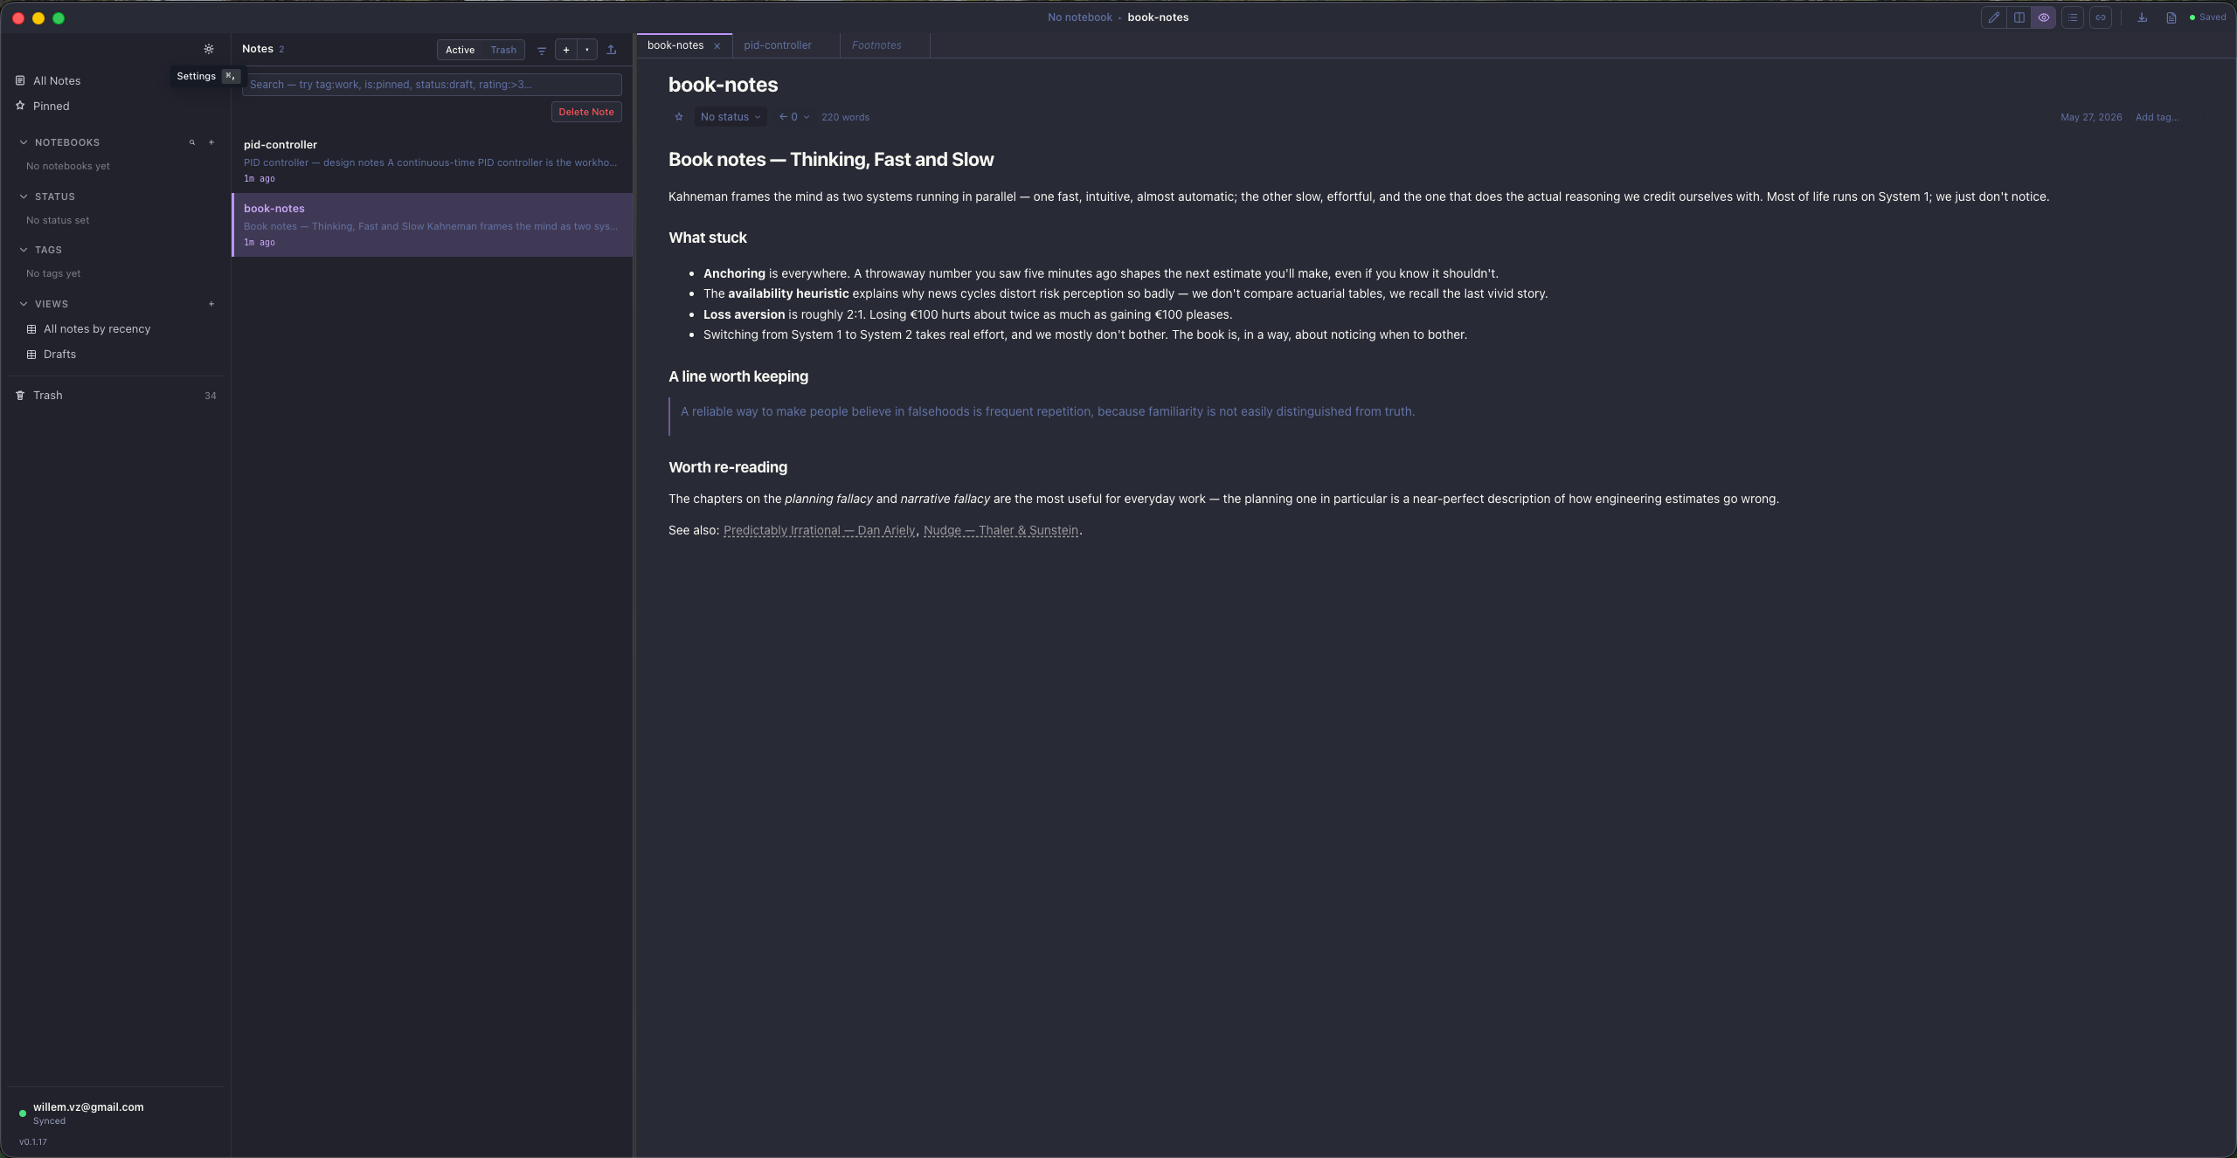Viewport: 2237px width, 1158px height.
Task: Switch to edit mode pencil icon
Action: pos(1994,17)
